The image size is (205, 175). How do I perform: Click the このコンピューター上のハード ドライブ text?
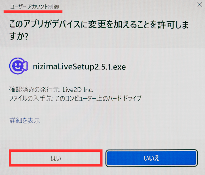coord(98,98)
